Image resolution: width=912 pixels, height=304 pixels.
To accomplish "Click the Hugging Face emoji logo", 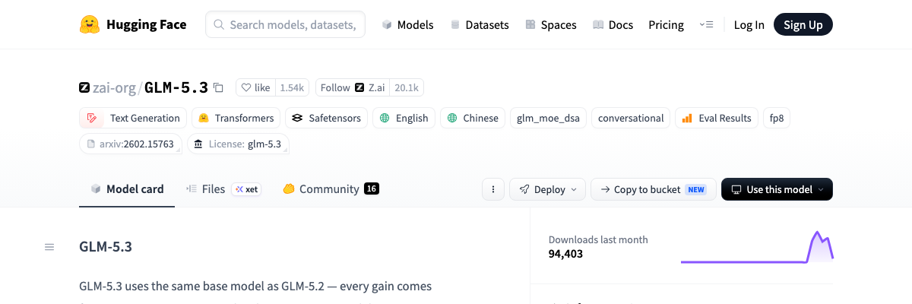I will tap(90, 24).
